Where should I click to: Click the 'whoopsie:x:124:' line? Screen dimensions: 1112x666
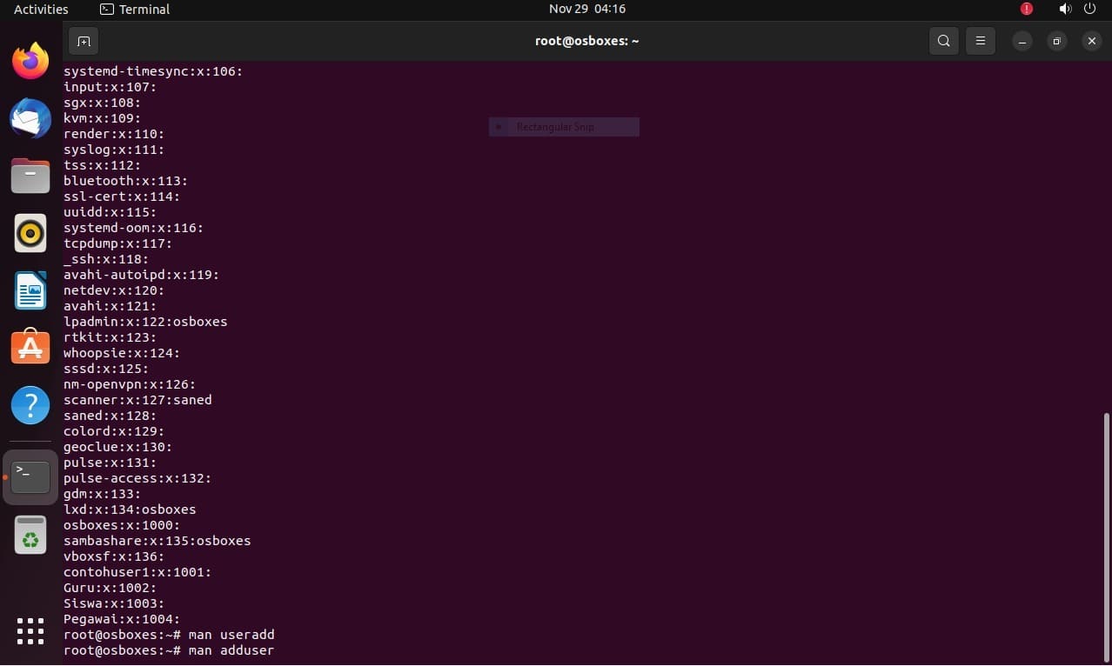tap(122, 353)
